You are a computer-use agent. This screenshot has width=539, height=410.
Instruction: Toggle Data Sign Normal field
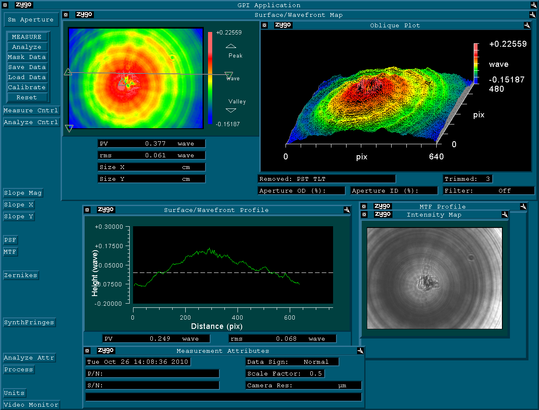pos(292,362)
